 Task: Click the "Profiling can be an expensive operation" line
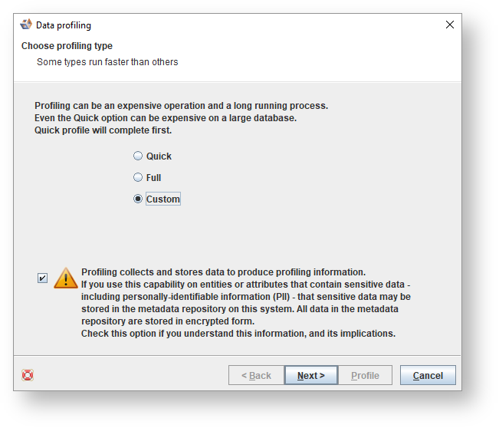coord(181,106)
